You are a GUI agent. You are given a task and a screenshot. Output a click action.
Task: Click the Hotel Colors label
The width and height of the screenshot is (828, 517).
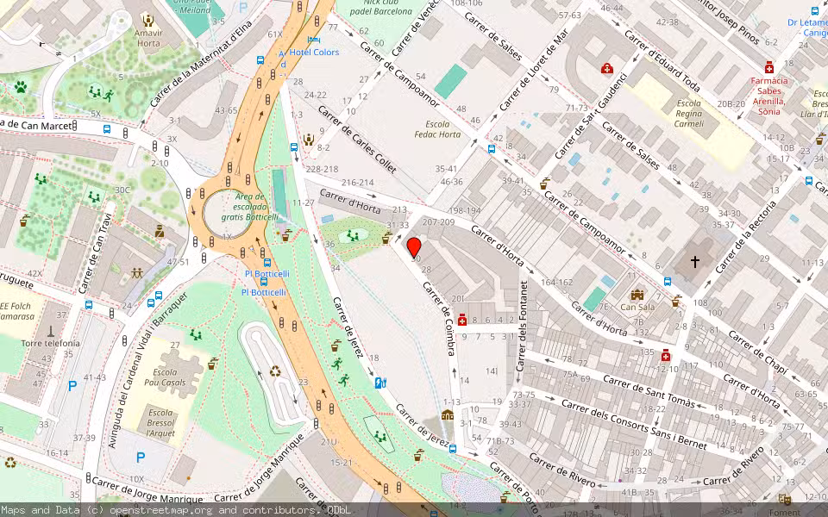pos(314,53)
